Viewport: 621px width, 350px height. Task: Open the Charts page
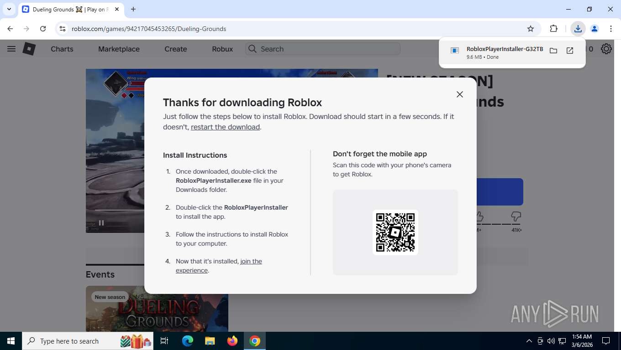(62, 49)
